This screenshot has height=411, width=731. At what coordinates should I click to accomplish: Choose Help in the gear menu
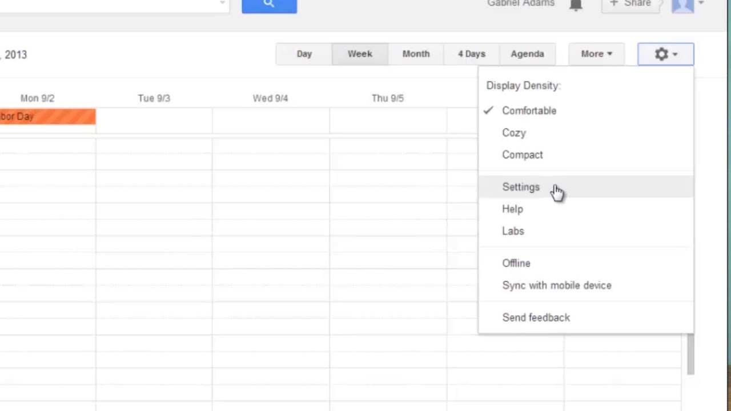512,209
